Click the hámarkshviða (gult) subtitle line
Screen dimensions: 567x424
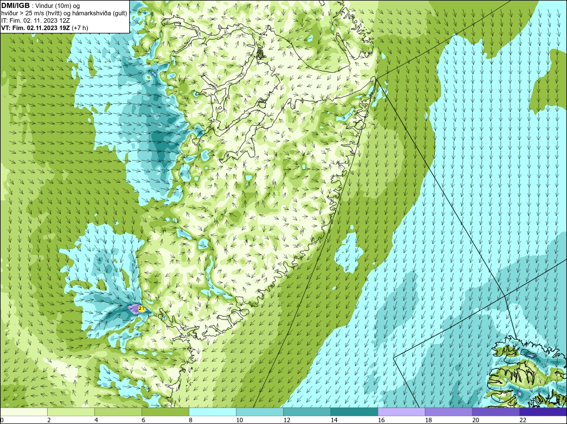coord(64,13)
